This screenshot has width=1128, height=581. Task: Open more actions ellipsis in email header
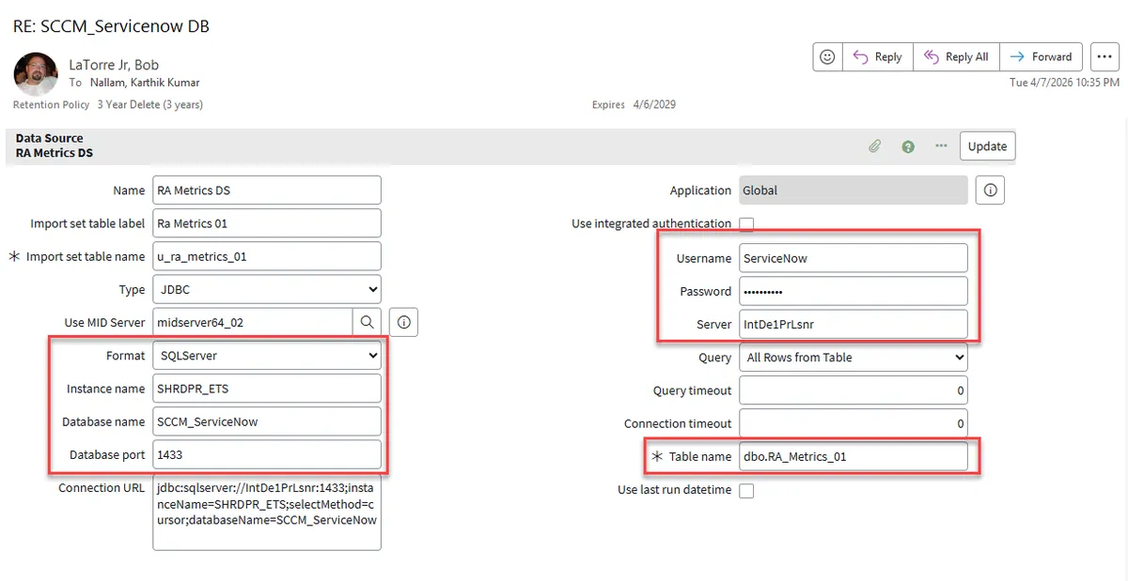coord(1104,56)
